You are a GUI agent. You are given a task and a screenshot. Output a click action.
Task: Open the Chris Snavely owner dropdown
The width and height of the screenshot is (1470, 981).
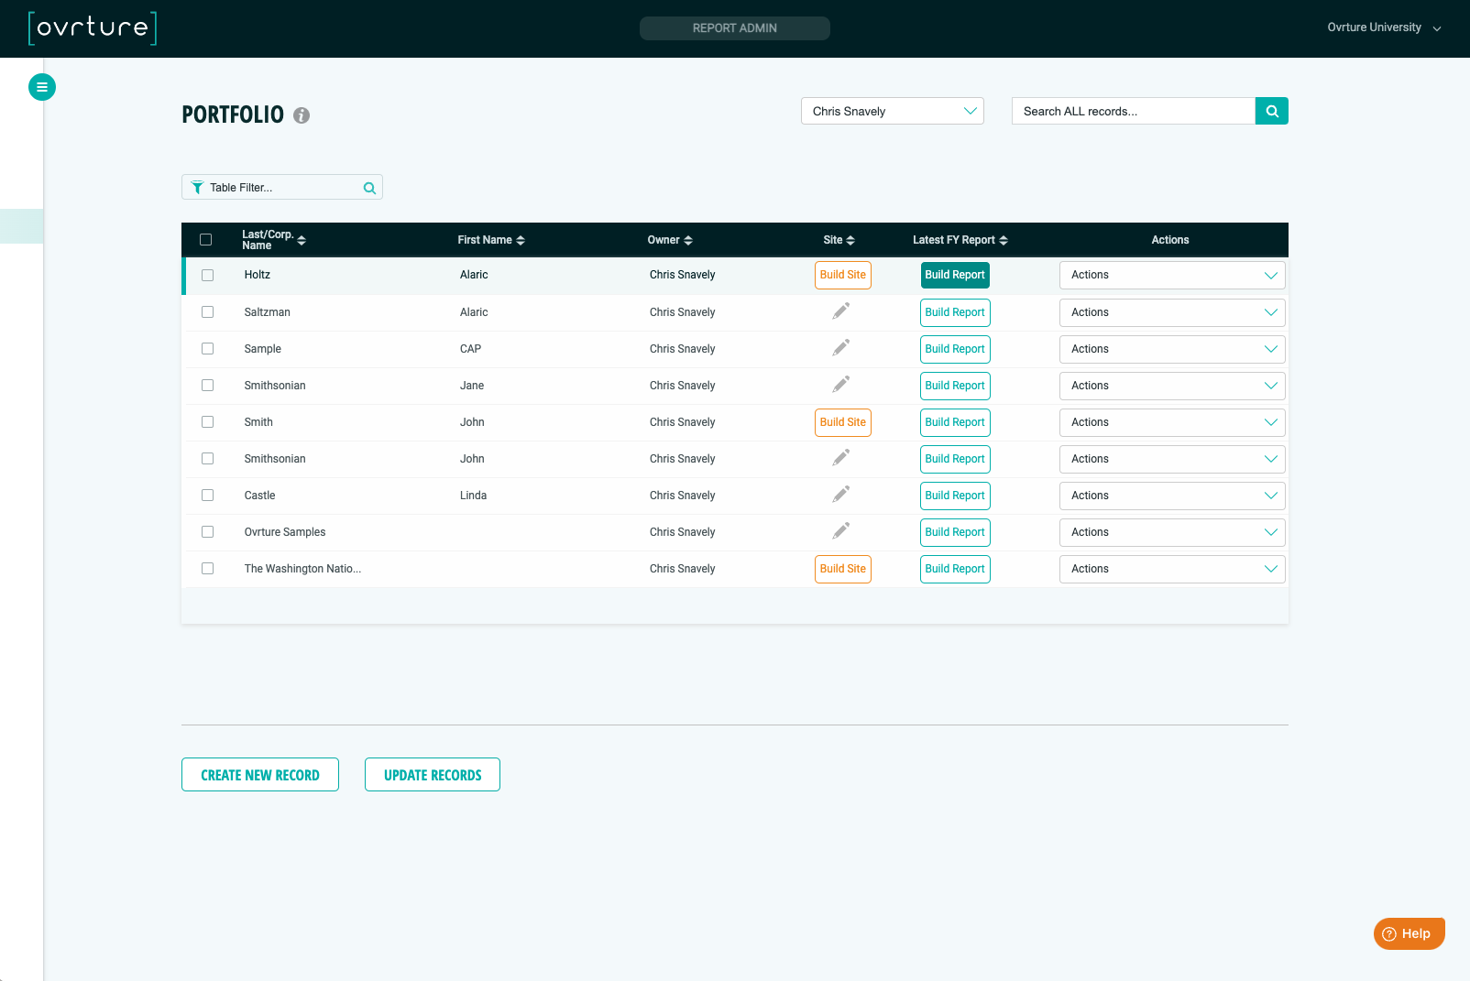tap(892, 111)
